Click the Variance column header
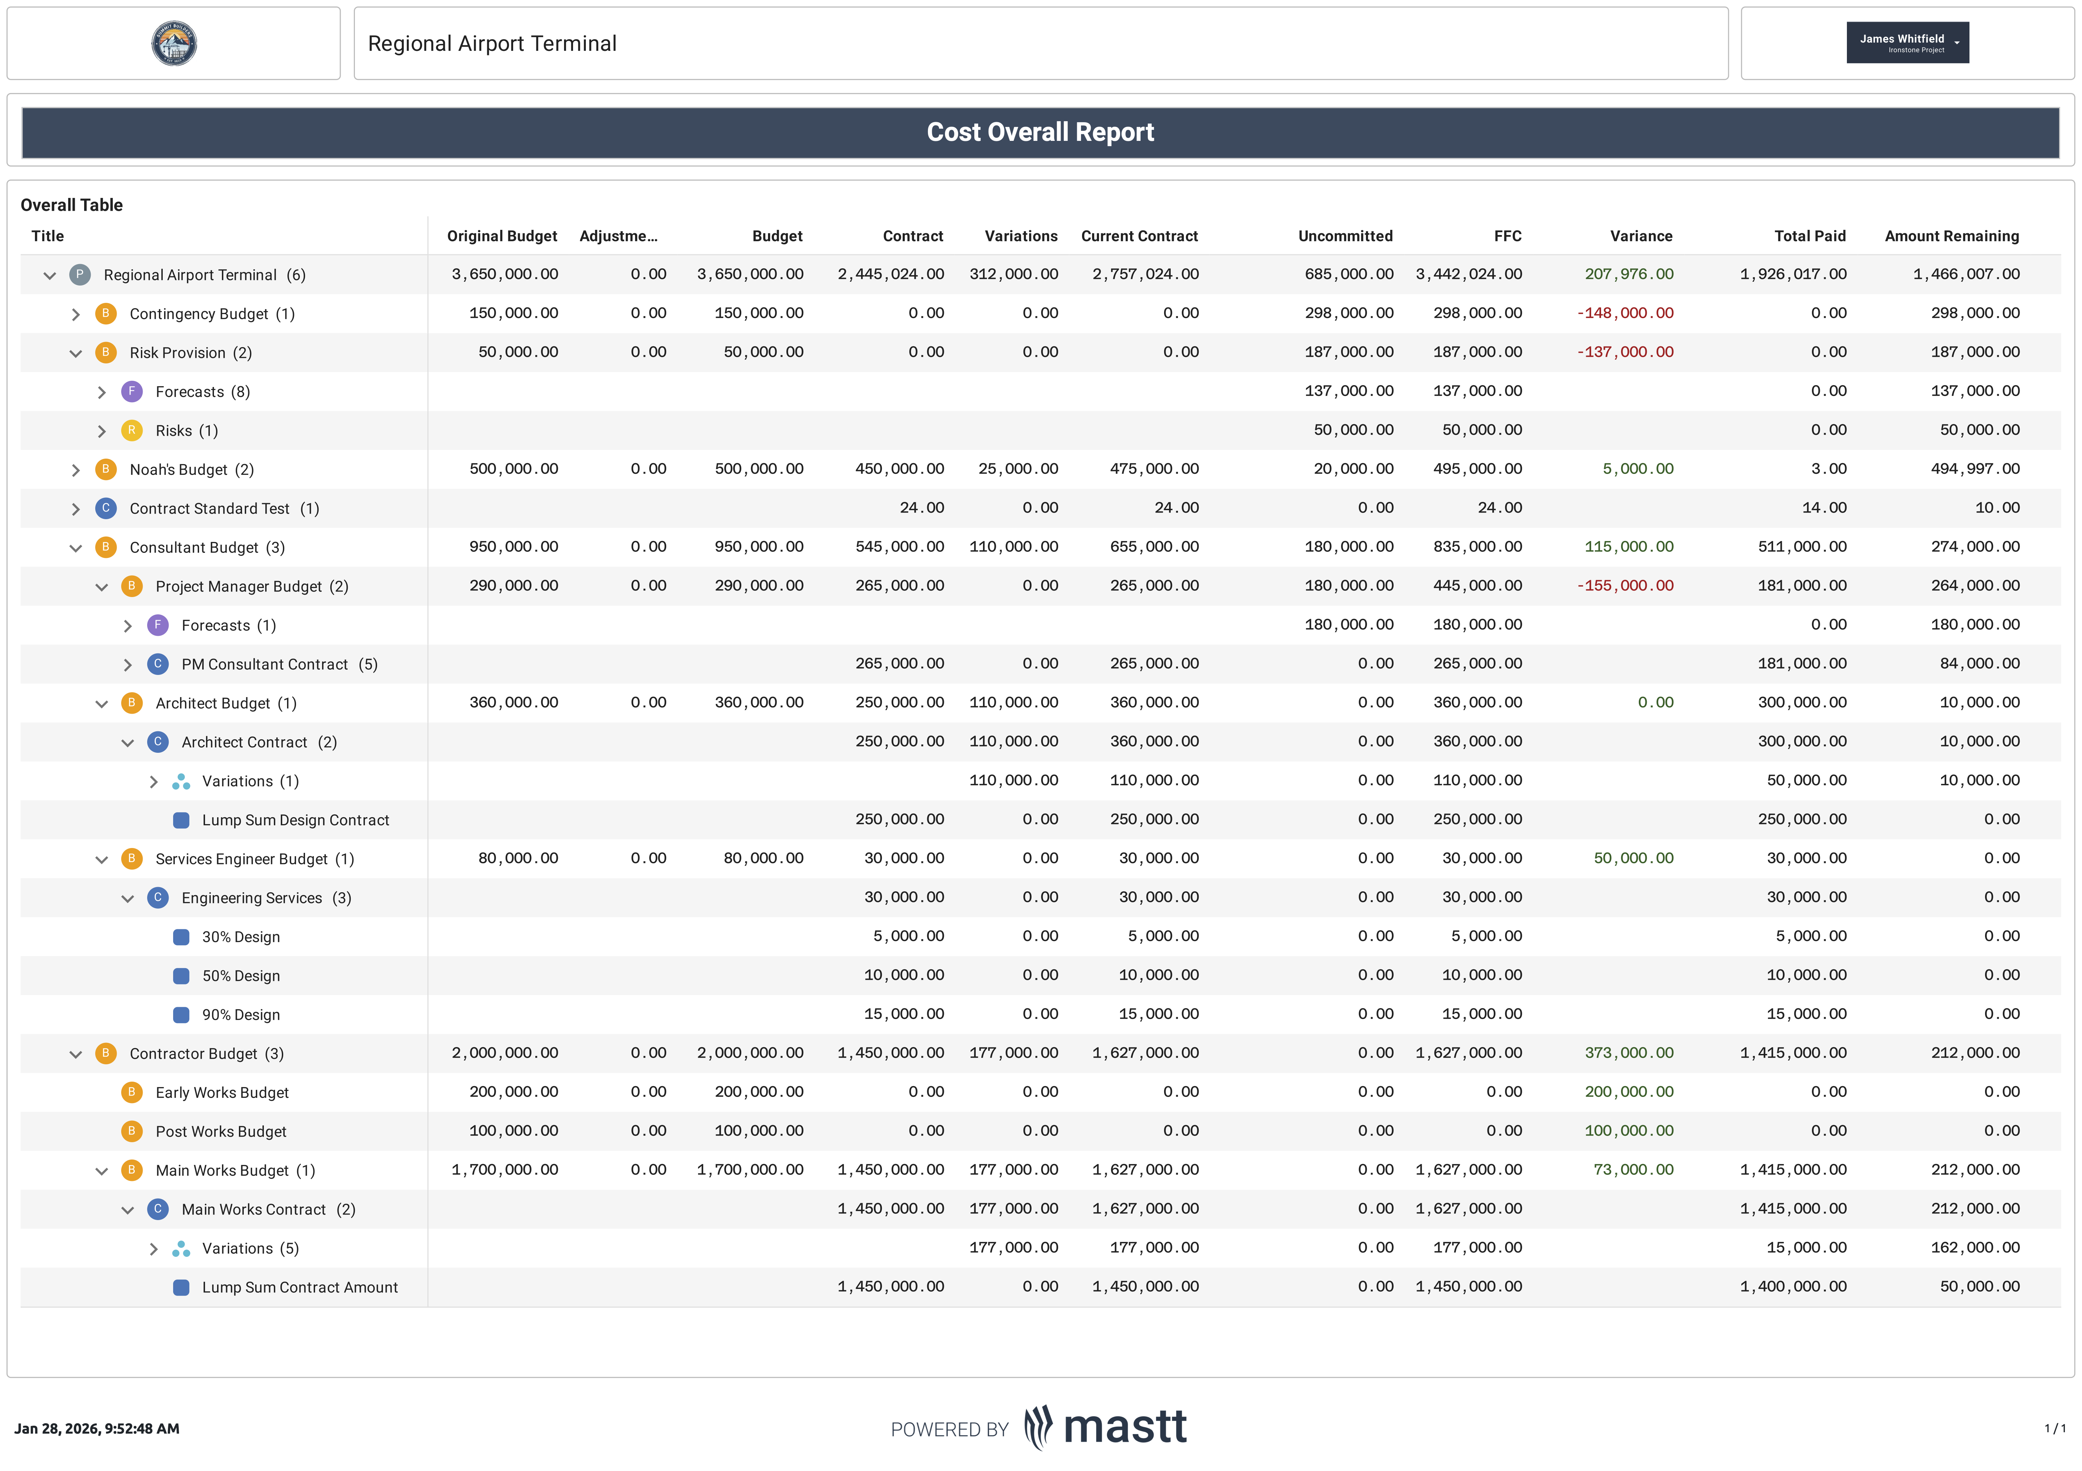 click(x=1641, y=236)
